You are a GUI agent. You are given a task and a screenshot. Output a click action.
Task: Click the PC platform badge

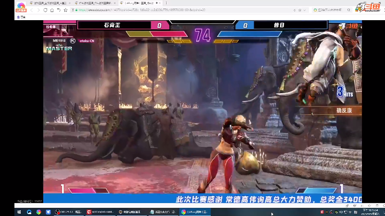click(x=73, y=41)
